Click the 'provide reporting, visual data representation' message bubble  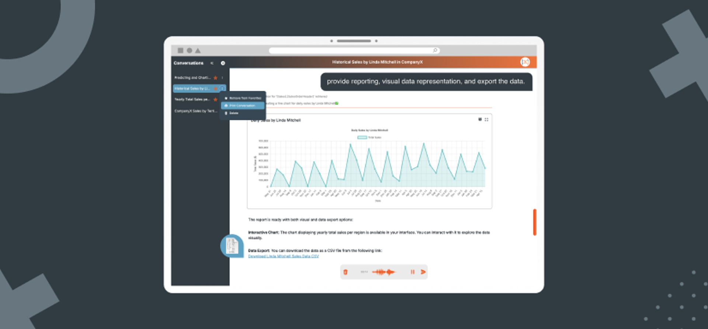coord(426,81)
